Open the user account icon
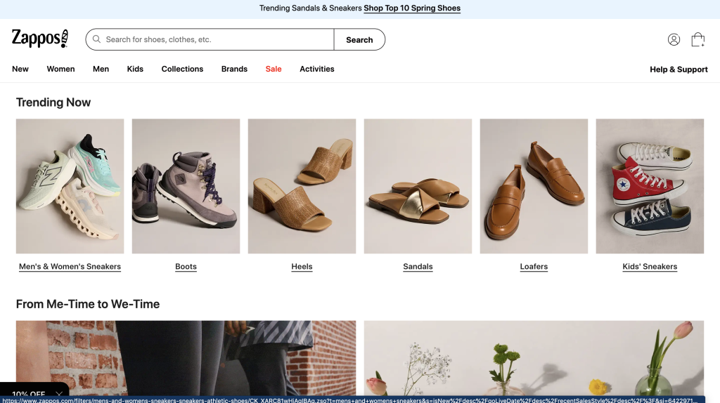This screenshot has height=403, width=720. click(674, 40)
